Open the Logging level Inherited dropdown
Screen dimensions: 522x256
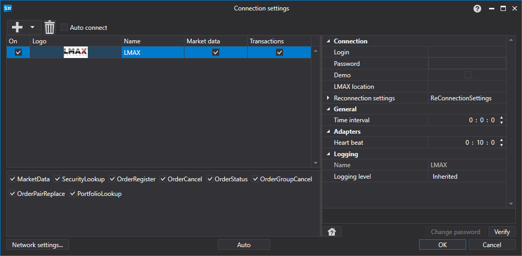pyautogui.click(x=467, y=177)
